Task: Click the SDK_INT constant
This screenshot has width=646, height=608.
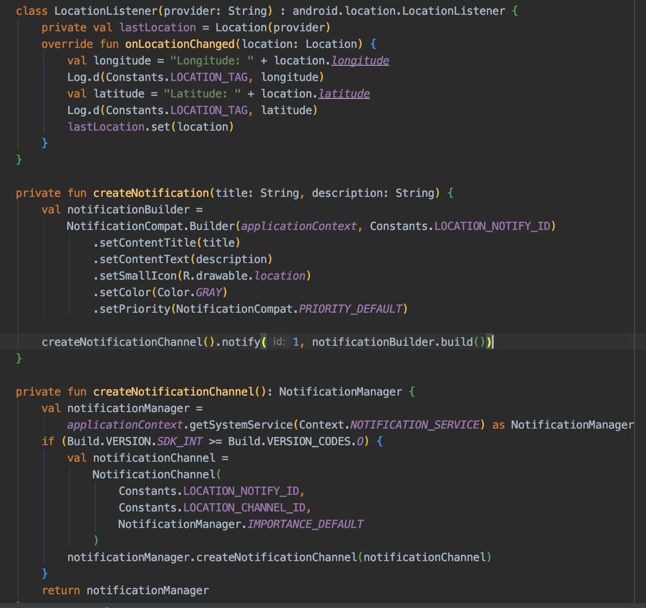Action: (x=180, y=441)
